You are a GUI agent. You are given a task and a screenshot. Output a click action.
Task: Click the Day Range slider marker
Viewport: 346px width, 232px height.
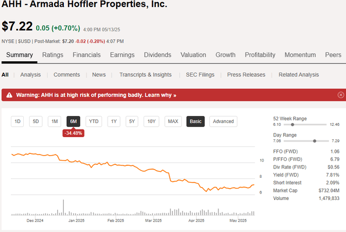315,140
